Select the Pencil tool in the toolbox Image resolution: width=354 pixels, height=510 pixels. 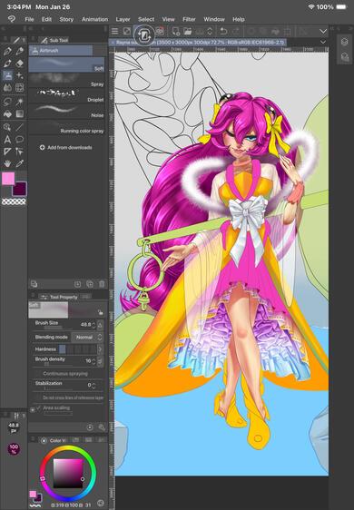(x=20, y=51)
